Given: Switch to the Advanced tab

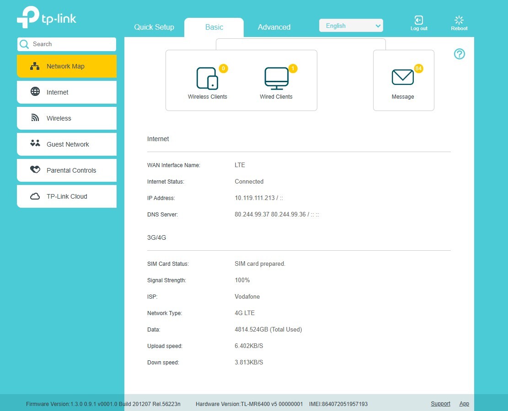Looking at the screenshot, I should tap(274, 27).
